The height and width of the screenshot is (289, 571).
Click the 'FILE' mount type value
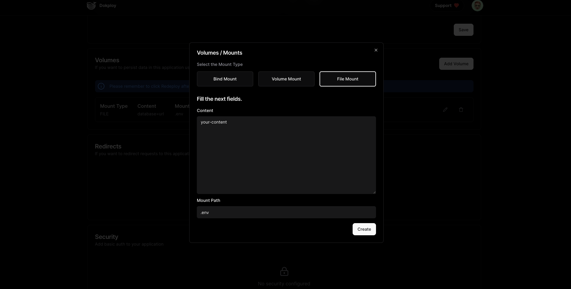click(104, 114)
